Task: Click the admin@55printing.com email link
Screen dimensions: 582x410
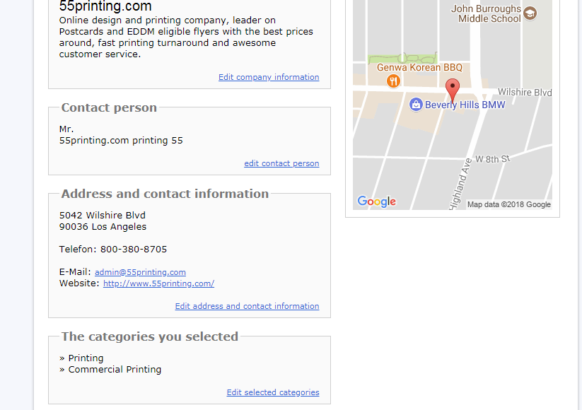Action: pos(140,272)
